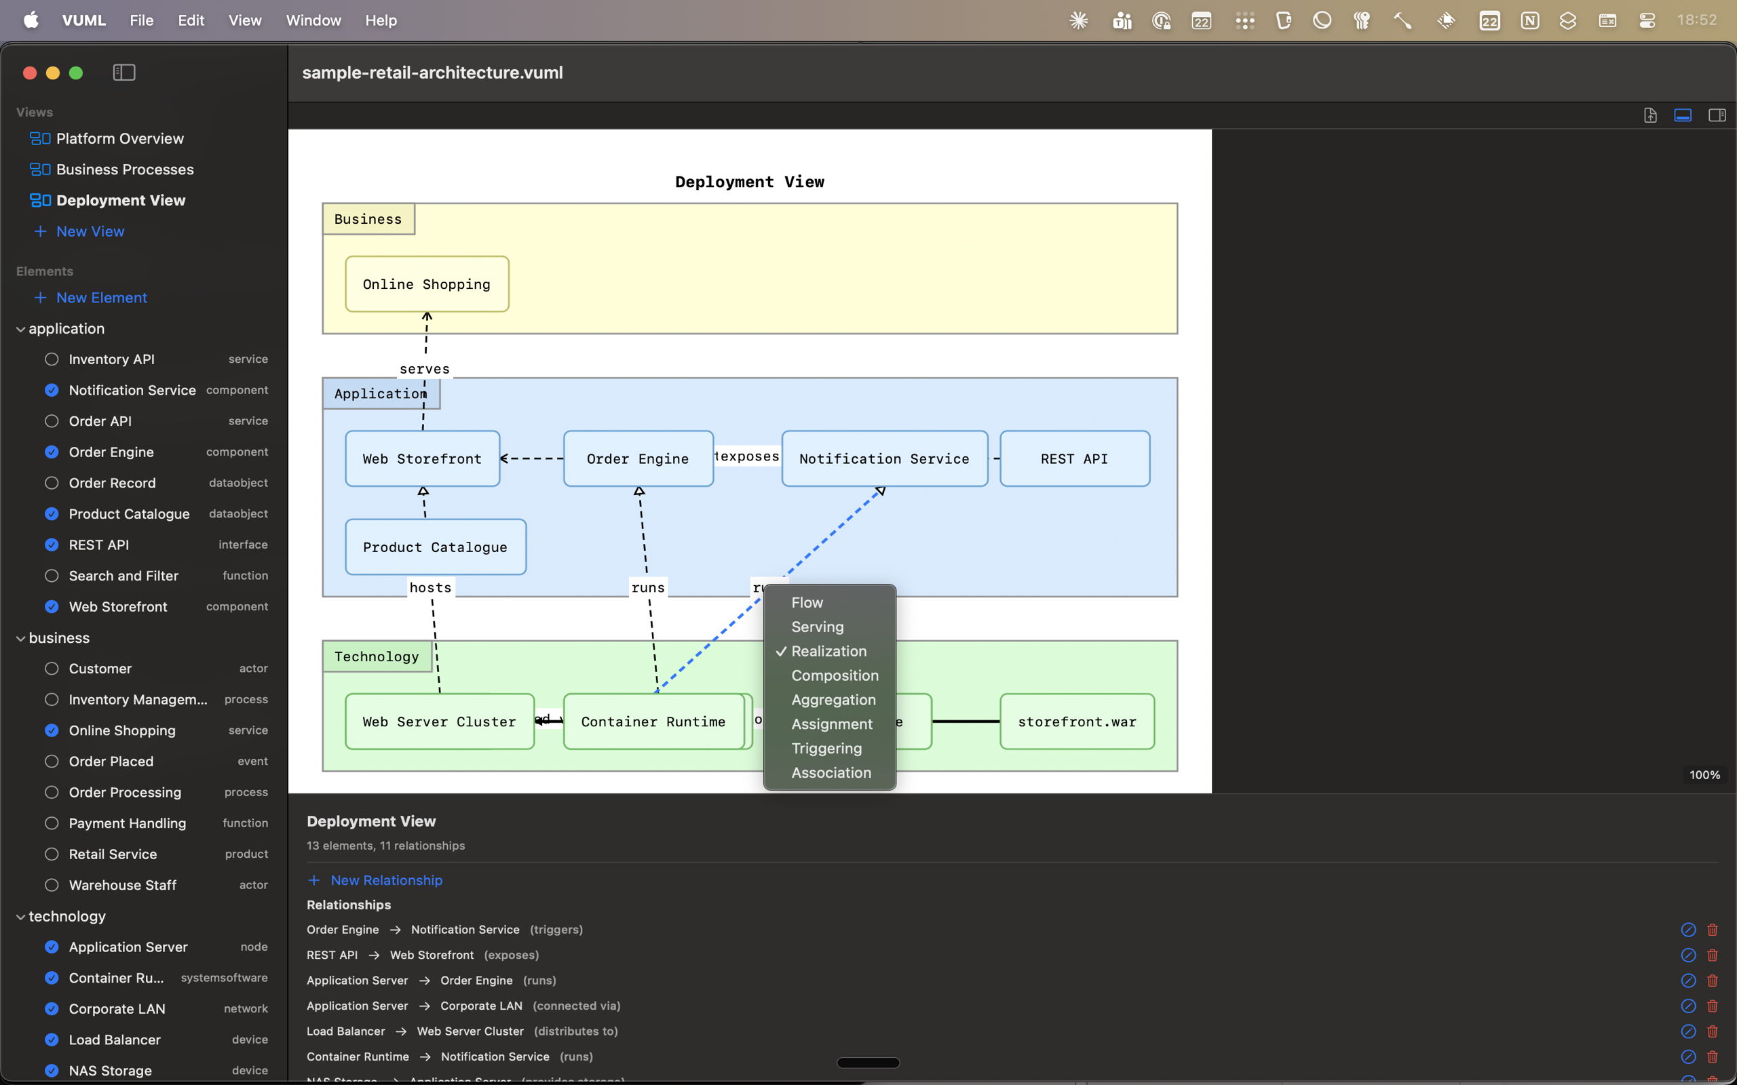Delete the Load Balancer distributes relationship
This screenshot has height=1085, width=1737.
click(x=1713, y=1031)
